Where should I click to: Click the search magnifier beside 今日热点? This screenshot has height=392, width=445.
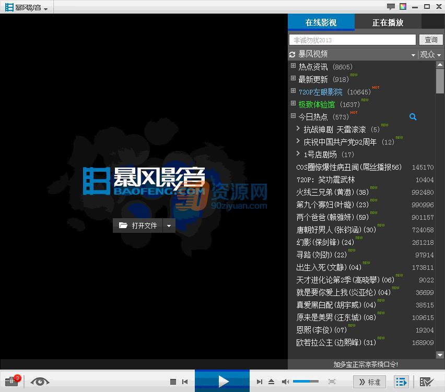click(413, 117)
